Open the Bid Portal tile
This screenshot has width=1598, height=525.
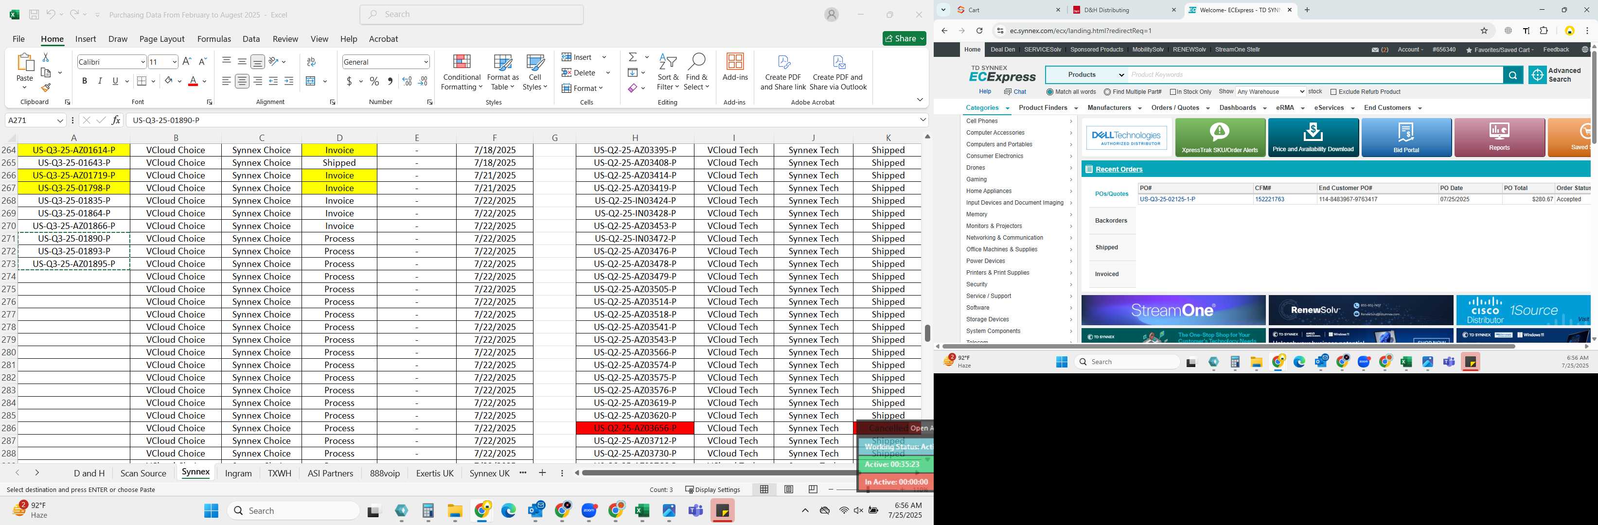click(x=1406, y=138)
